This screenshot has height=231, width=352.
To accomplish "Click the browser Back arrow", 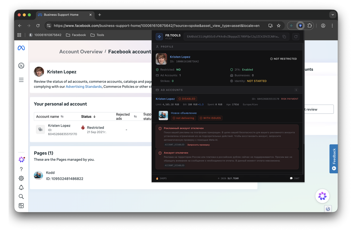I will (x=20, y=26).
